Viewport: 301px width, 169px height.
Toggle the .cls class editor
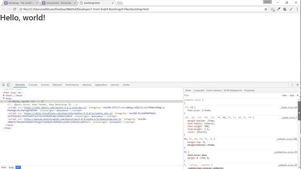point(292,95)
